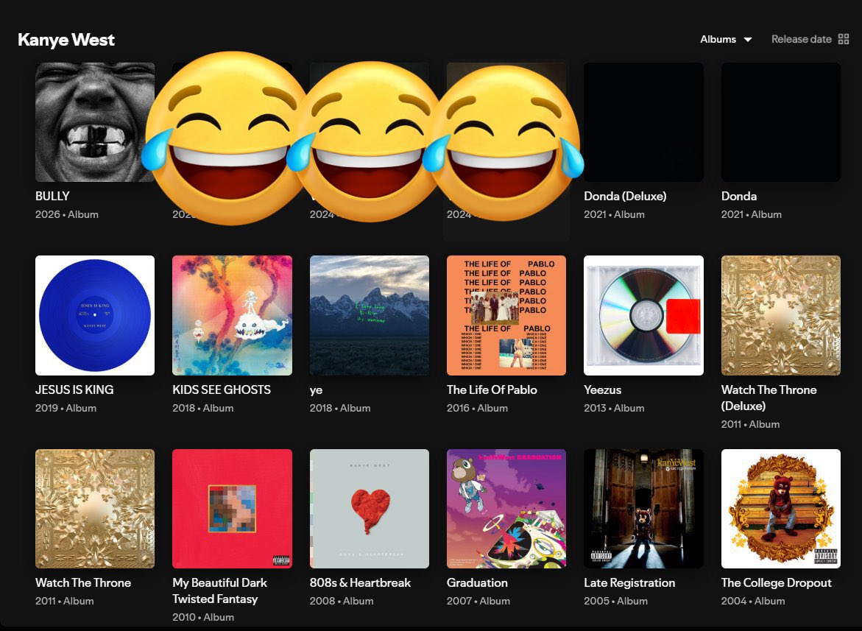This screenshot has width=862, height=631.
Task: Click the '2004 • Album' text
Action: point(753,601)
